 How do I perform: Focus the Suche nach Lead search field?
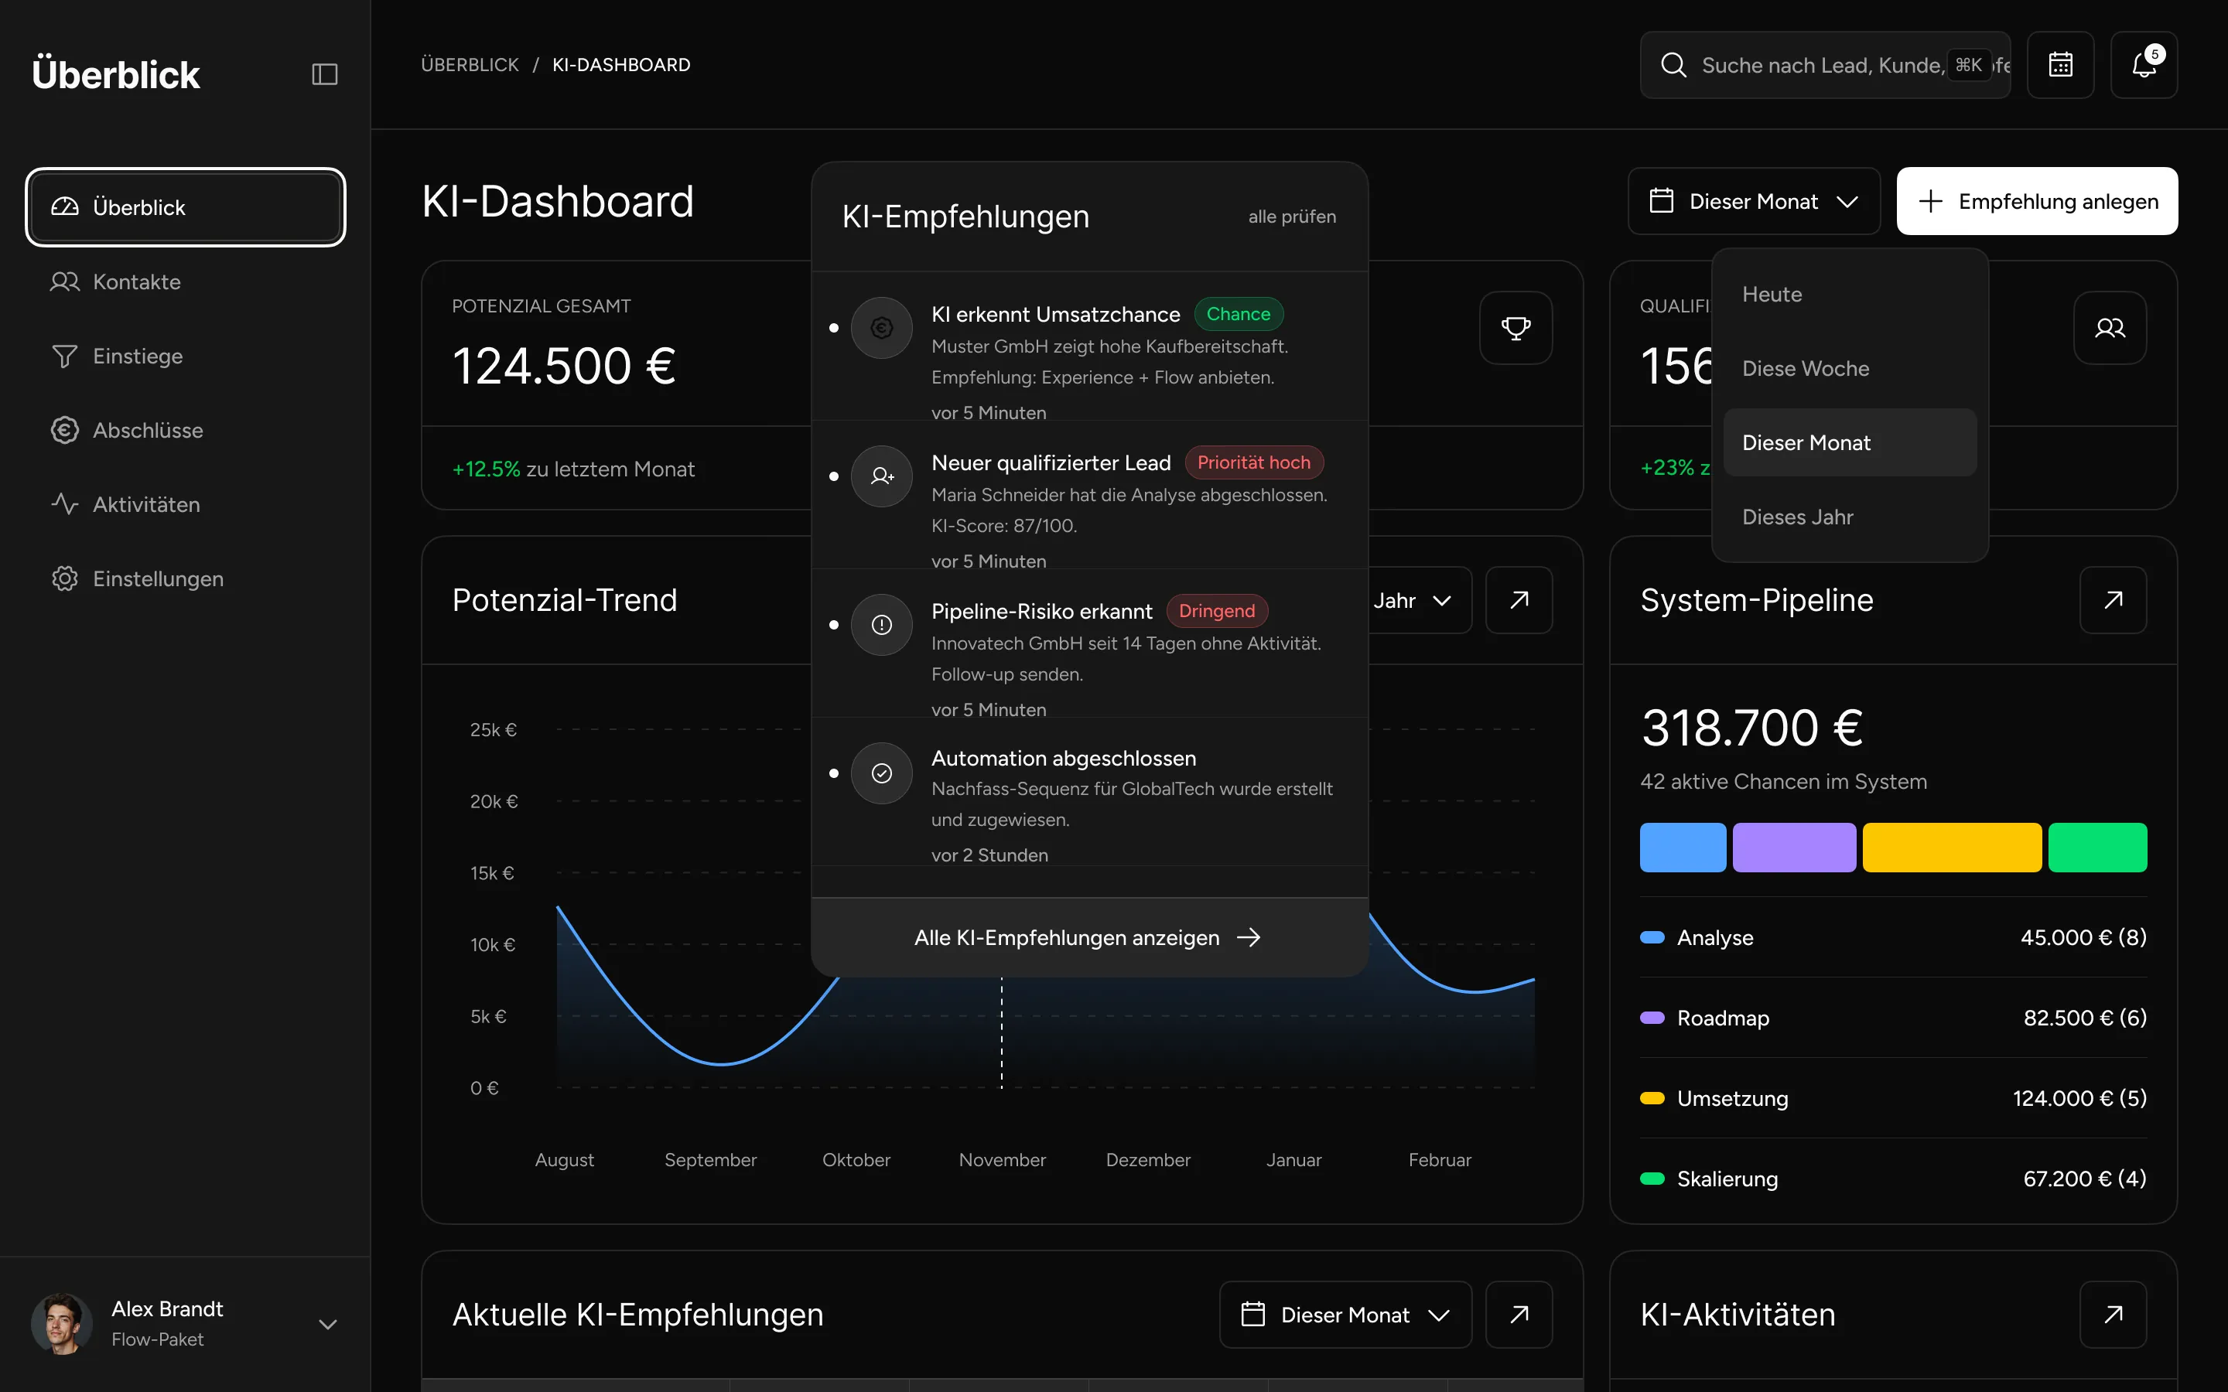[1825, 64]
